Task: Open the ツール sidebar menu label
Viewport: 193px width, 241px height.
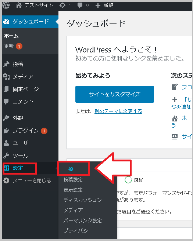Action: [x=21, y=156]
